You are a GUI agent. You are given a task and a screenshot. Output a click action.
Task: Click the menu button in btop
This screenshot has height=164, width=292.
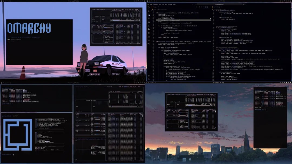click(x=81, y=86)
